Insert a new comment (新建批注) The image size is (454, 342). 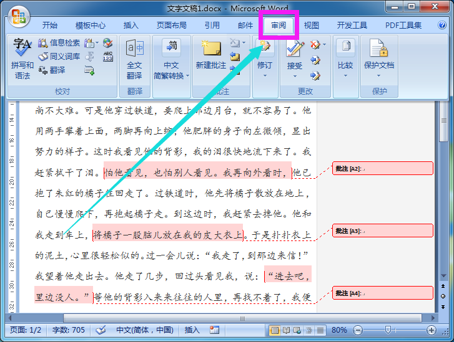(211, 55)
